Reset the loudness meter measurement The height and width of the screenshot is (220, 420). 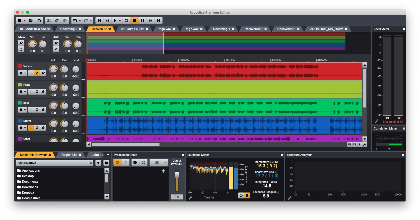(x=241, y=195)
